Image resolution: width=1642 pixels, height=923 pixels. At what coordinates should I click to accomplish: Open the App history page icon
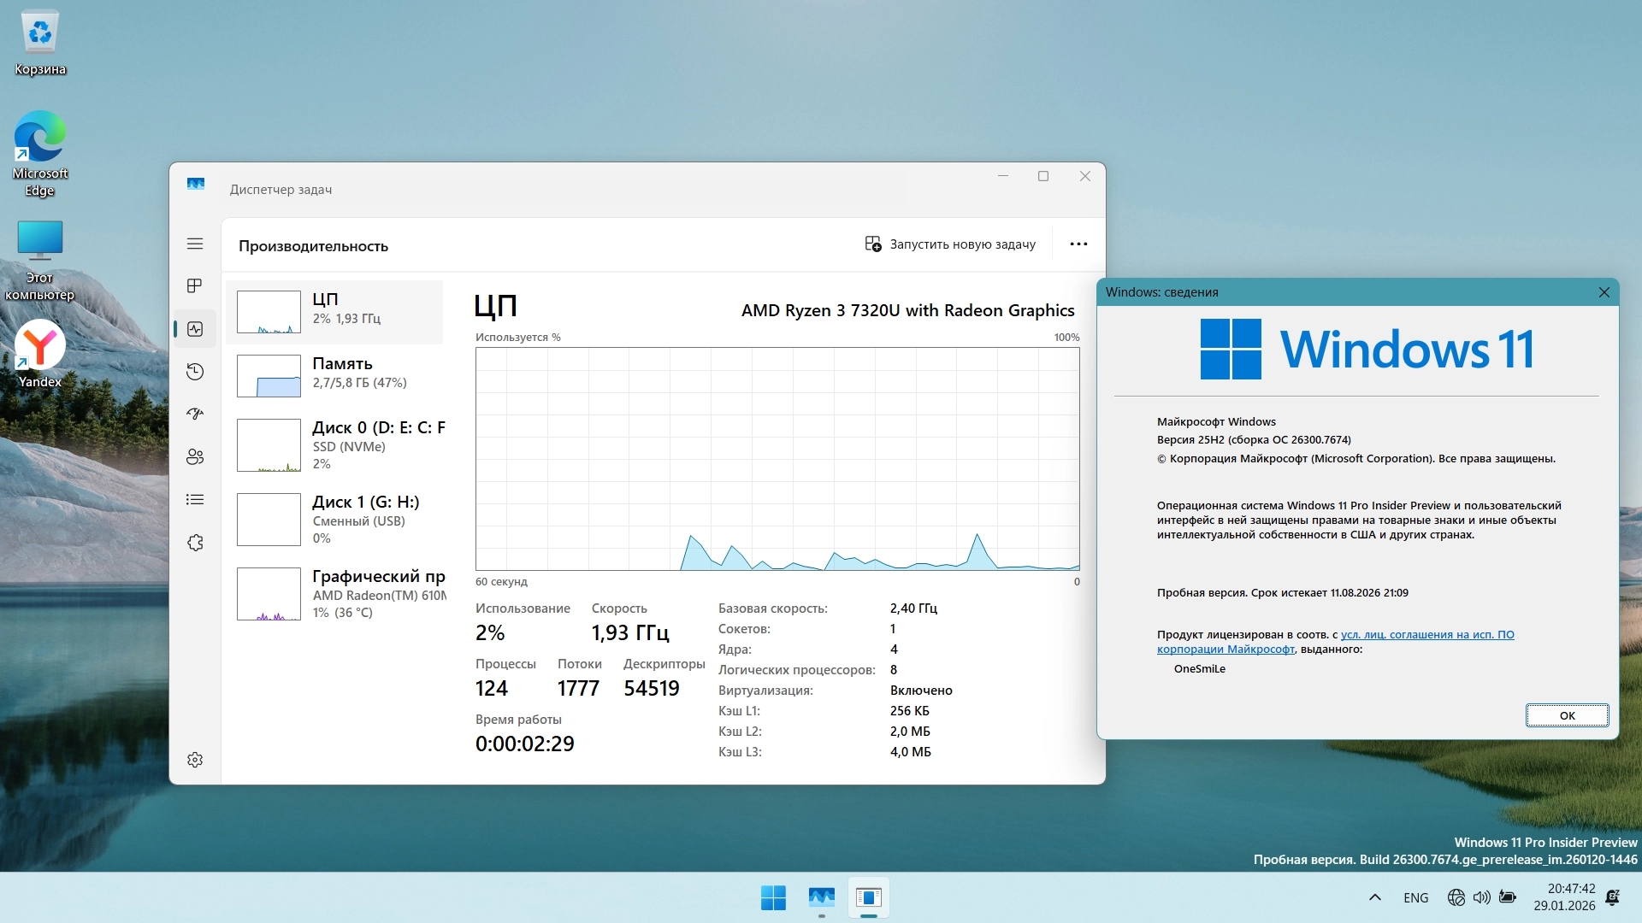point(195,372)
